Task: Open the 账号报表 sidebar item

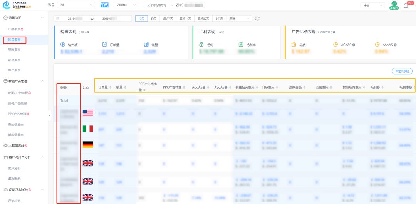Action: click(14, 40)
